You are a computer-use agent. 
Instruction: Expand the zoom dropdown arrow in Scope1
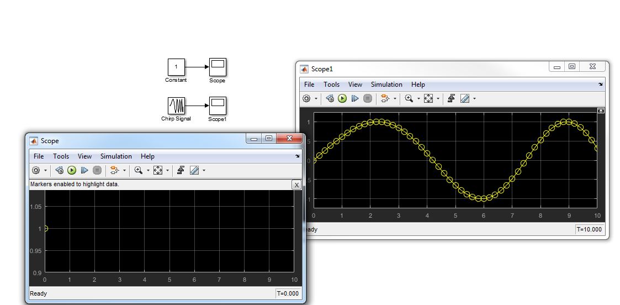[x=418, y=99]
